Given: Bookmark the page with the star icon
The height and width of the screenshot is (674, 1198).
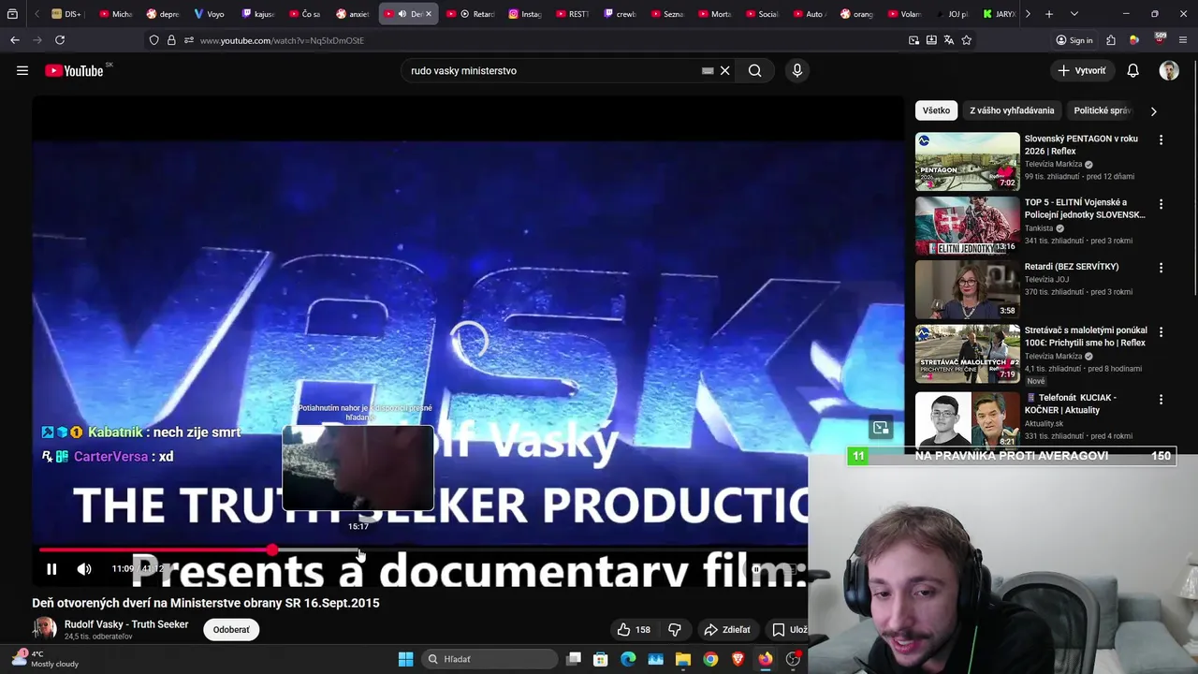Looking at the screenshot, I should click(967, 40).
